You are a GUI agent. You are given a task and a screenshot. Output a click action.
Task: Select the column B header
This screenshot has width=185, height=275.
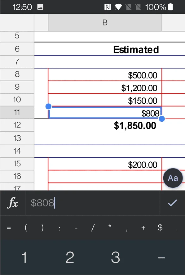pyautogui.click(x=105, y=22)
